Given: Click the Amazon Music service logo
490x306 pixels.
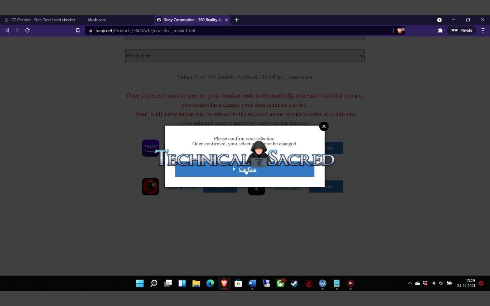Looking at the screenshot, I should 150,148.
